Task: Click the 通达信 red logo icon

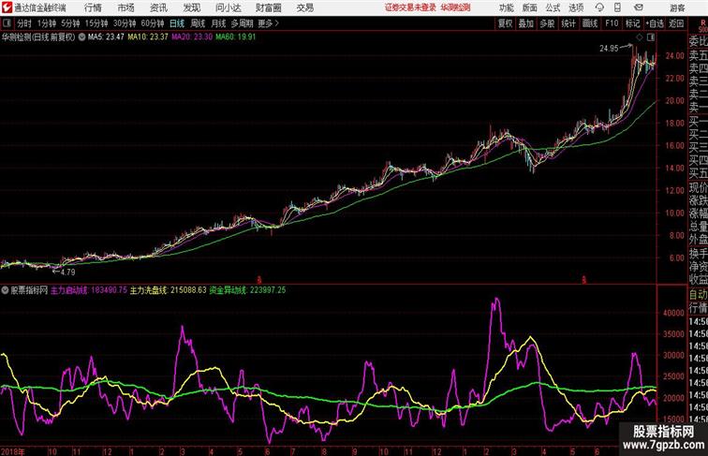Action: 7,7
